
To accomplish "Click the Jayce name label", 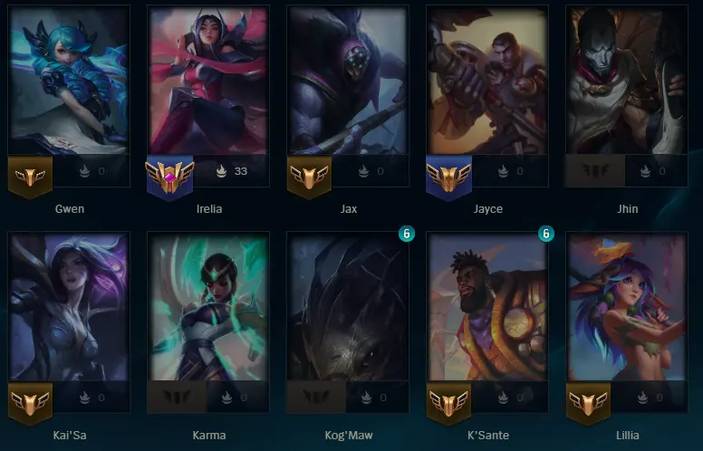I will [x=487, y=209].
